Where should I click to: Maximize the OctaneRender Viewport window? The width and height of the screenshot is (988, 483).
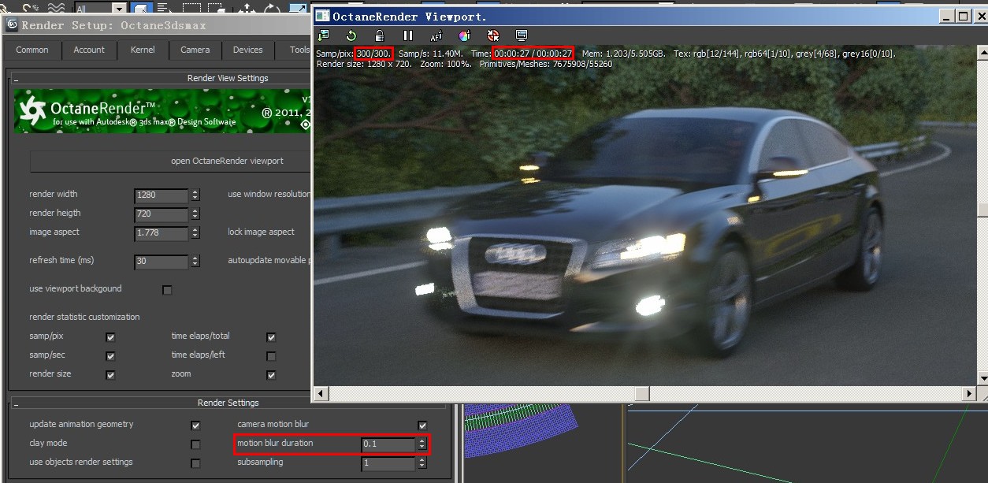964,16
